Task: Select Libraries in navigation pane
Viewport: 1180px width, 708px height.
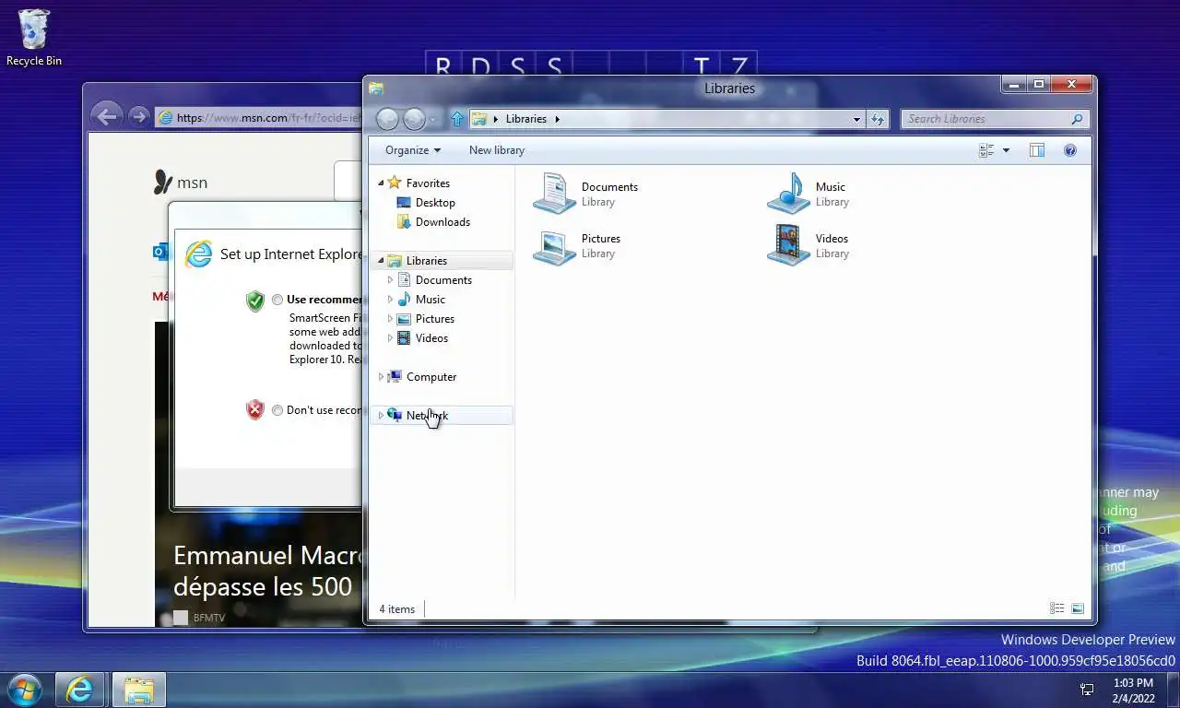Action: 426,261
